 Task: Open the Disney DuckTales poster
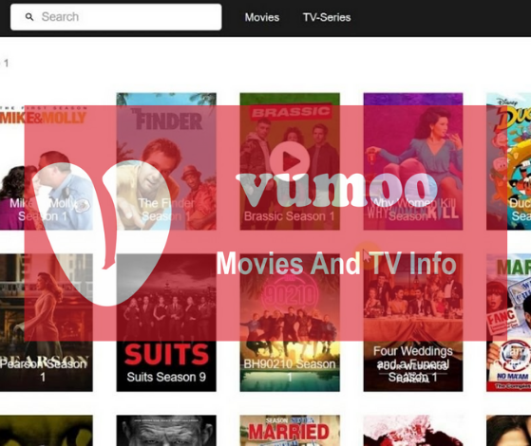coord(508,161)
